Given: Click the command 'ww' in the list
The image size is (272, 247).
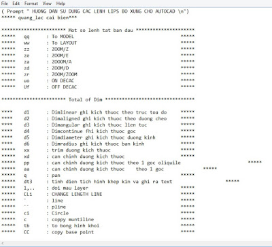Looking at the screenshot, I should point(27,43).
